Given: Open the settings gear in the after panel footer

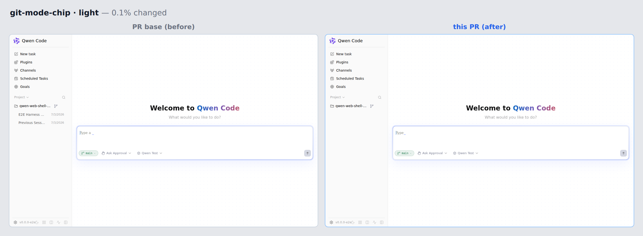Looking at the screenshot, I should pos(331,222).
